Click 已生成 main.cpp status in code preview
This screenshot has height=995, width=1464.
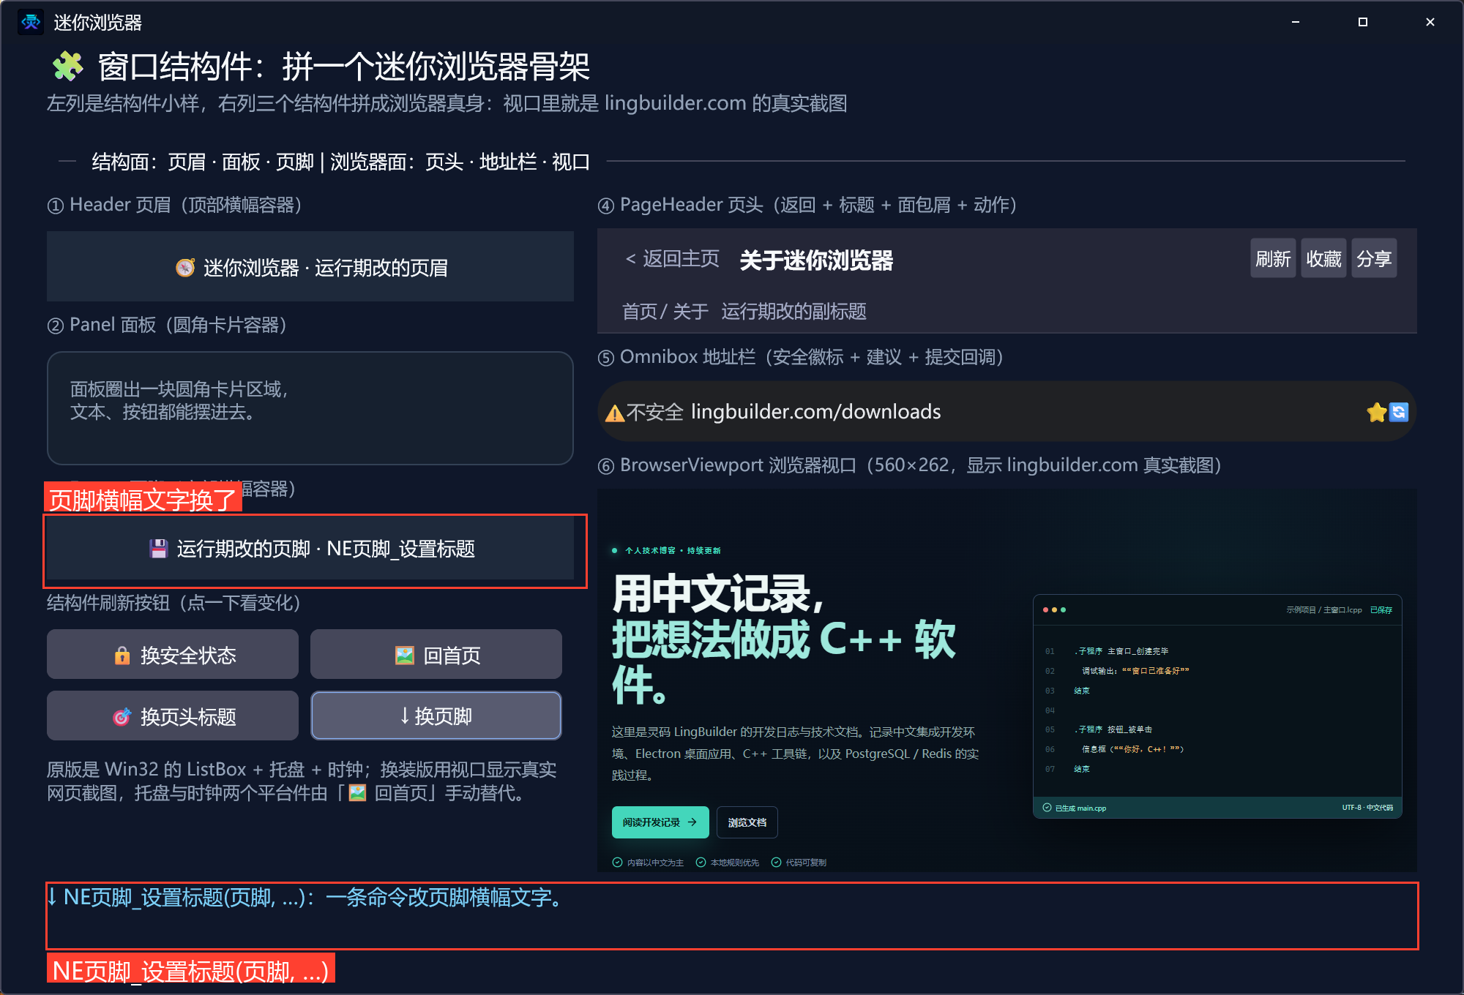click(x=1075, y=808)
